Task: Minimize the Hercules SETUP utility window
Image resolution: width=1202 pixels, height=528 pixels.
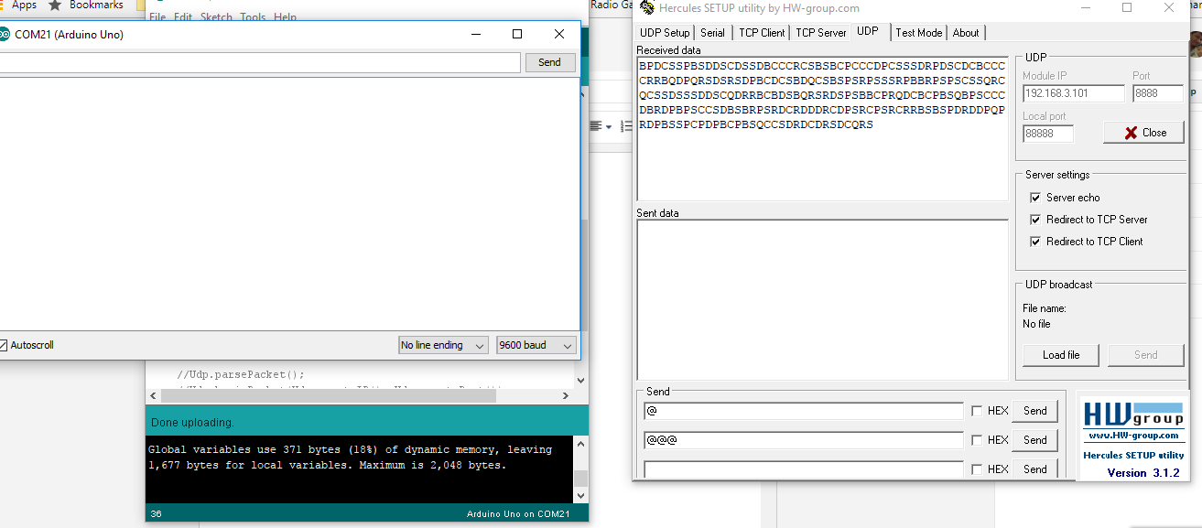Action: [1086, 8]
